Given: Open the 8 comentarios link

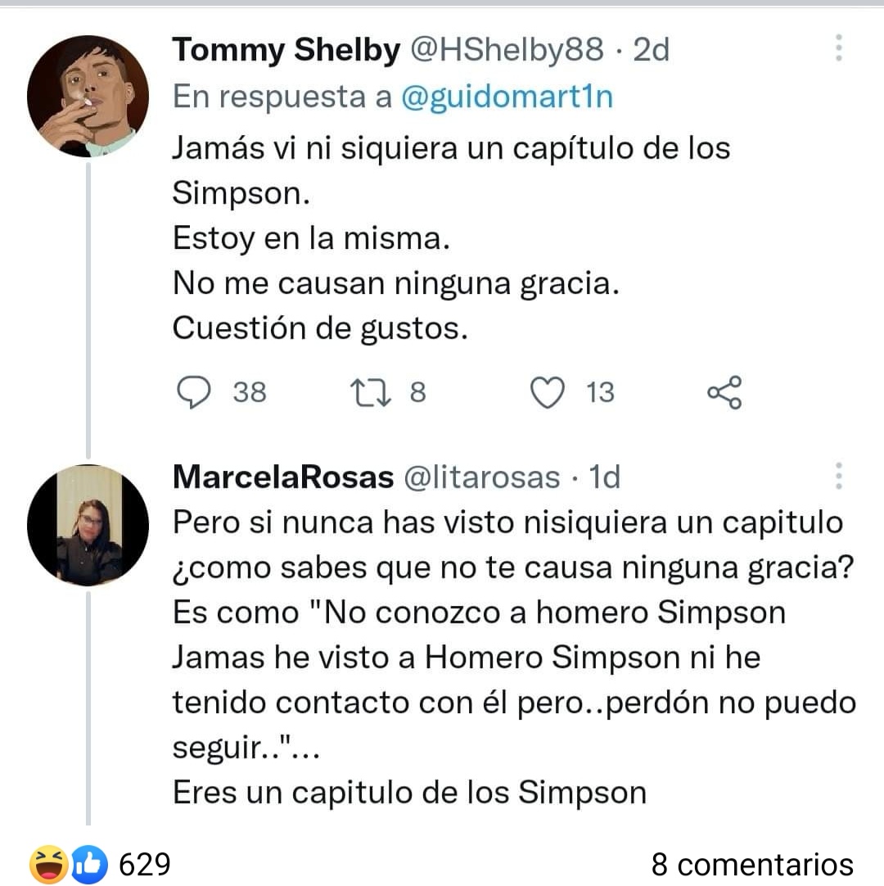Looking at the screenshot, I should tap(752, 865).
